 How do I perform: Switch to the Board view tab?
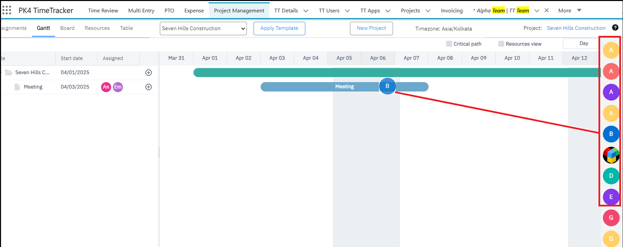(68, 28)
